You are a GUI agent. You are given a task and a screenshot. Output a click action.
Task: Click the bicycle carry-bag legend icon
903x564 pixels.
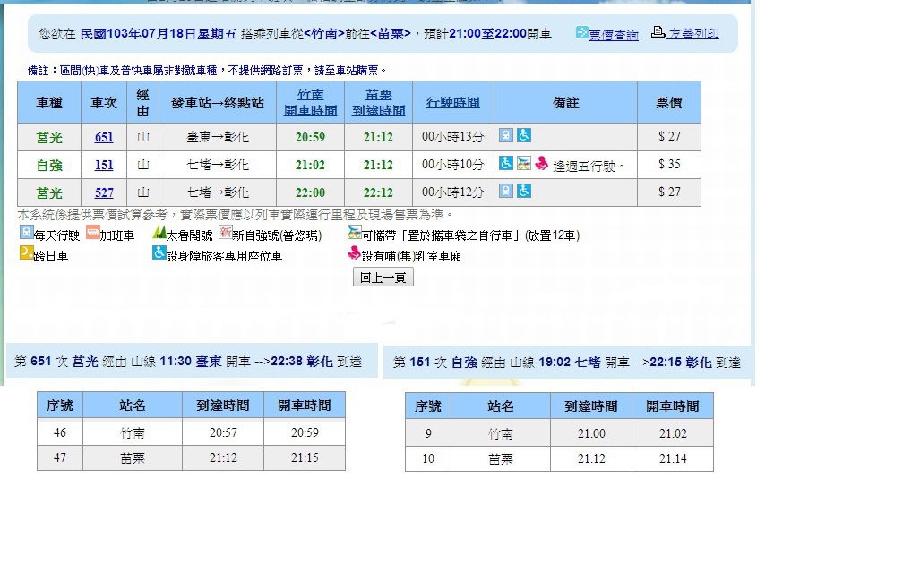click(354, 232)
